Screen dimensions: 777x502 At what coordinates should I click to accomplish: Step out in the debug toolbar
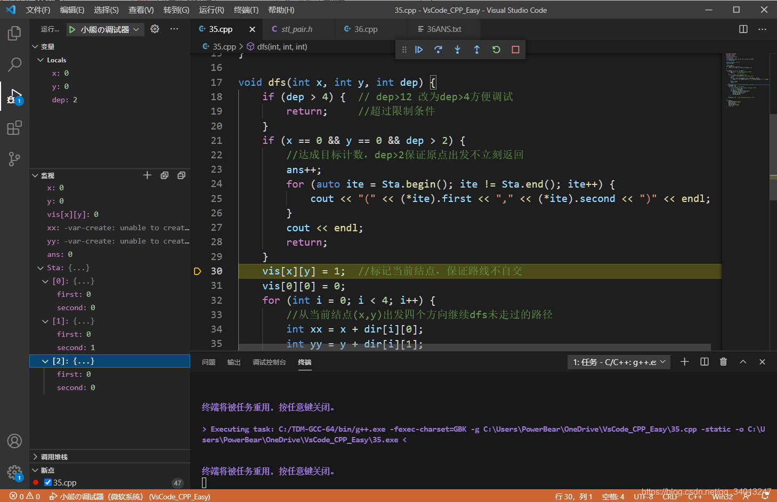pyautogui.click(x=476, y=50)
